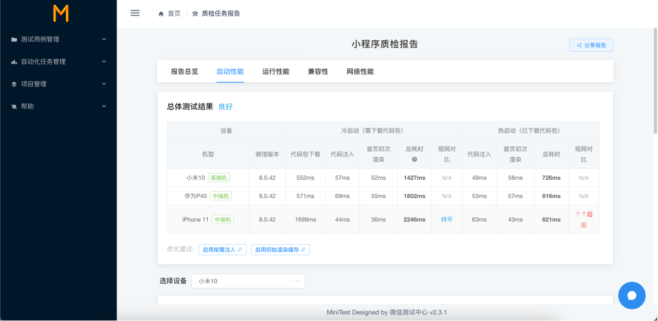658x321 pixels.
Task: Click the 微信版本 column header
Action: tap(267, 154)
